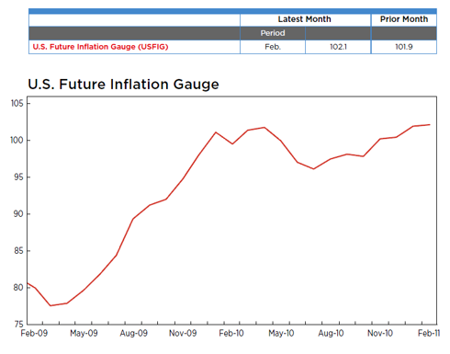The height and width of the screenshot is (354, 450).
Task: Click the May-09 x-axis label
Action: [84, 333]
